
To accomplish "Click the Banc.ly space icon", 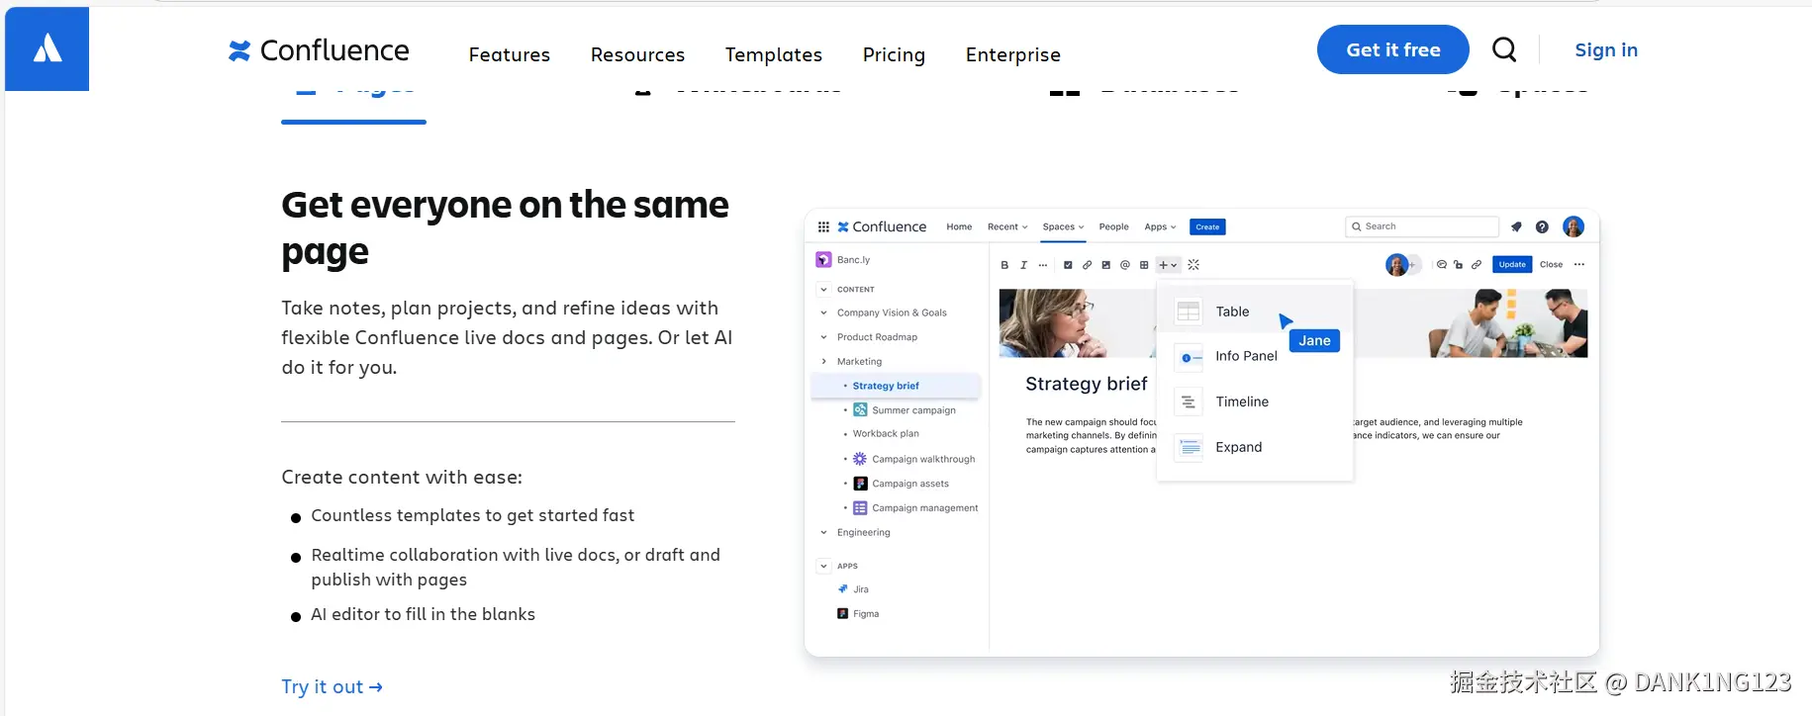I will click(823, 260).
